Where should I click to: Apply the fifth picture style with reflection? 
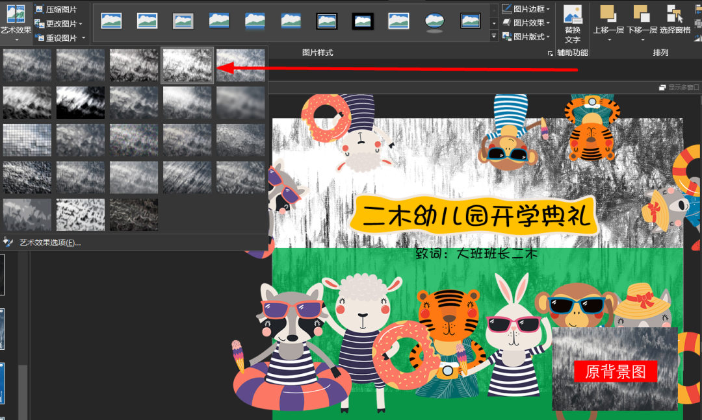coord(255,21)
